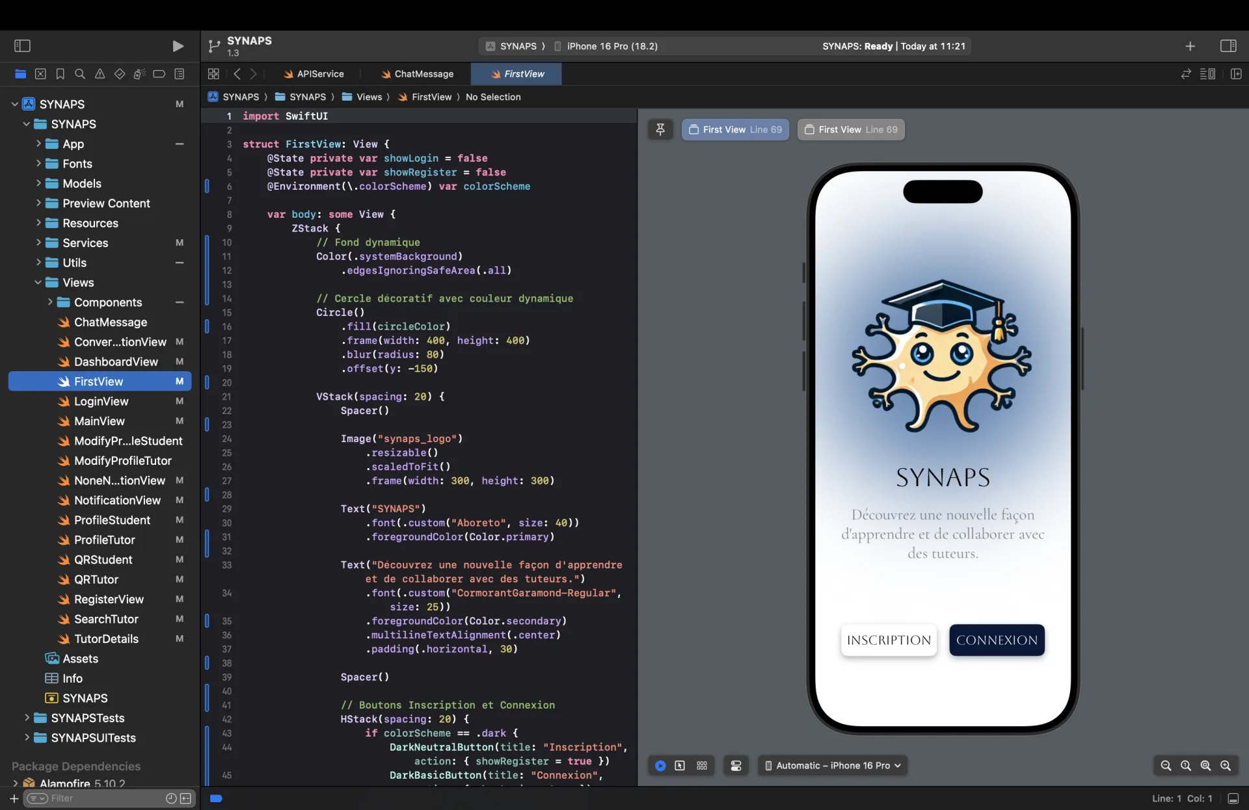Expand the Services folder
Viewport: 1249px width, 810px height.
click(38, 242)
